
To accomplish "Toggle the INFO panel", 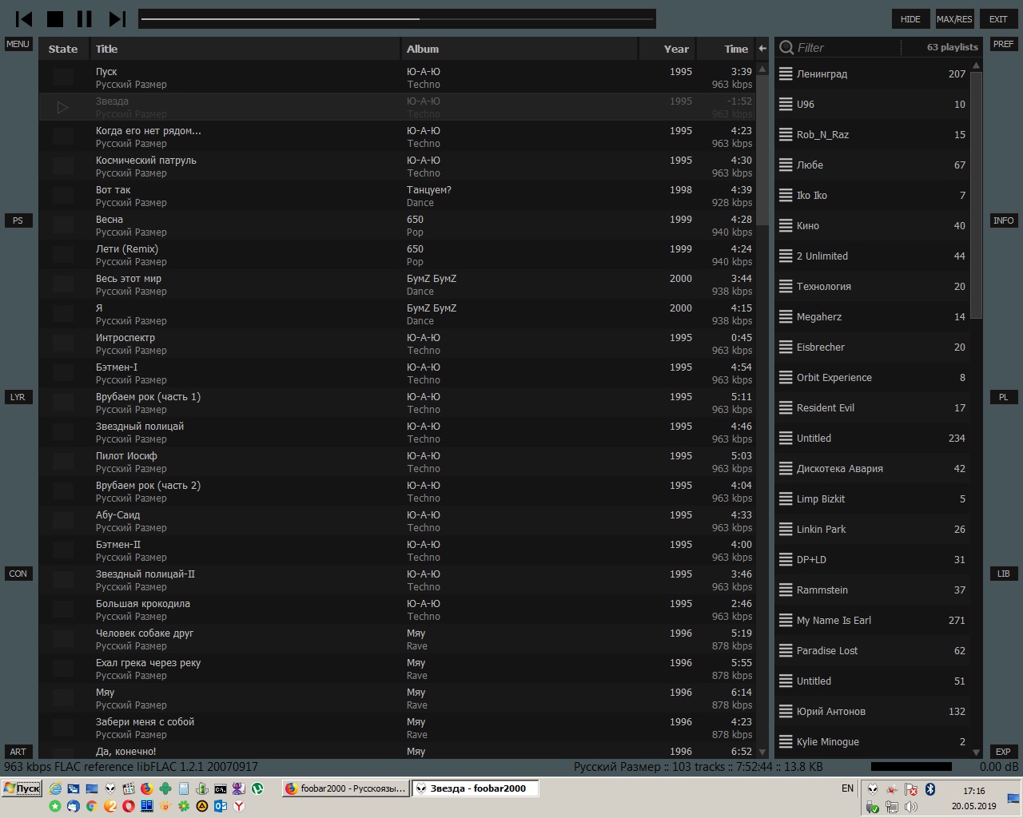I will pos(1004,220).
